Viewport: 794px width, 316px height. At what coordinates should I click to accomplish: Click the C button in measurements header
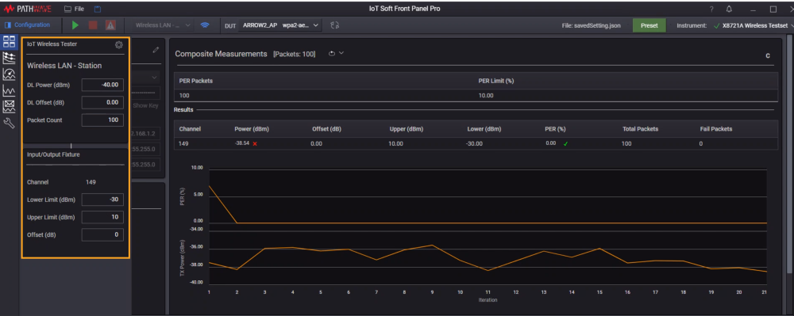coord(768,55)
